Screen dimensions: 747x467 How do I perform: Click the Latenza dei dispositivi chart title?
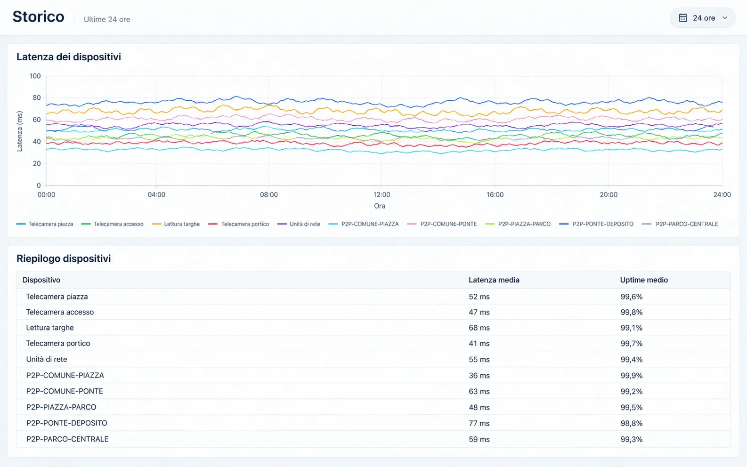click(69, 57)
